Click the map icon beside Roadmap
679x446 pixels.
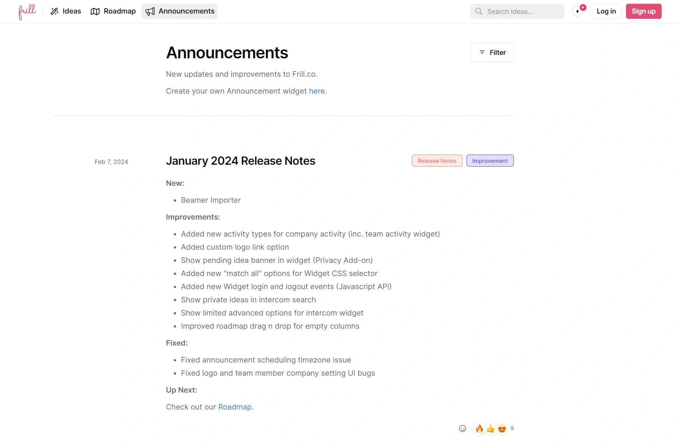click(95, 11)
